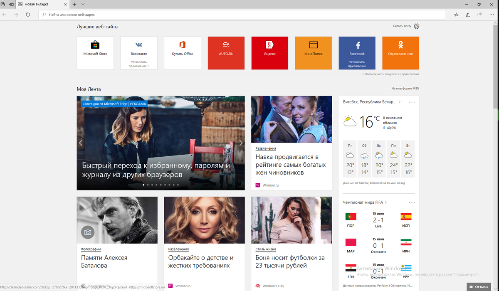The image size is (499, 291).
Task: Click the Portugal flag icon
Action: [x=351, y=217]
